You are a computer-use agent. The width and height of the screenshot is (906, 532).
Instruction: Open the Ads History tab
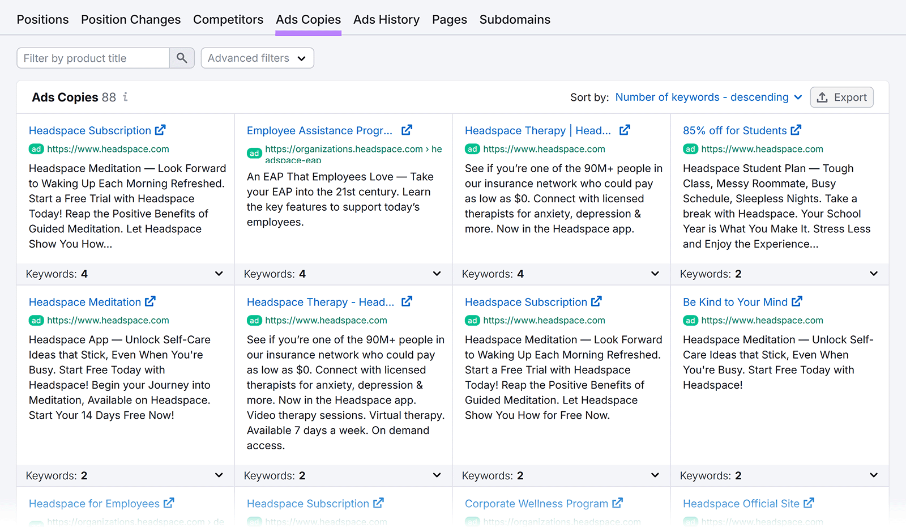click(386, 19)
